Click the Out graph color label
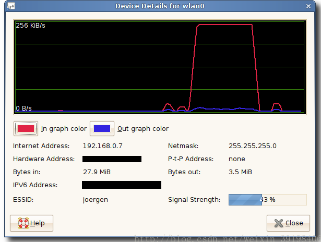321x242 pixels. pos(143,129)
